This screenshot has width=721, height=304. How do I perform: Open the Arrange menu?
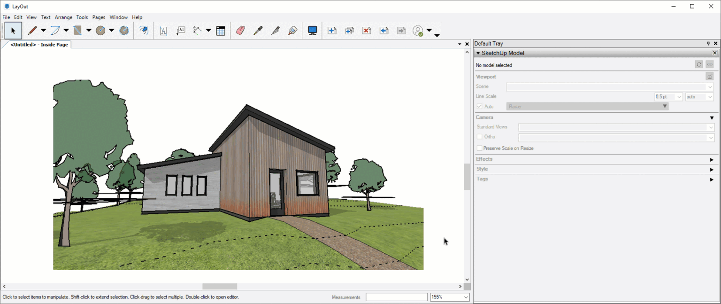click(63, 17)
